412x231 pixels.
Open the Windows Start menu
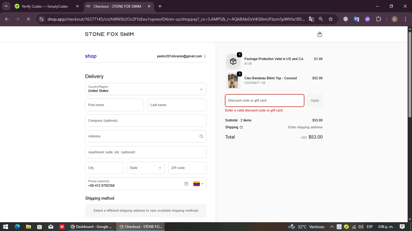coord(5,227)
